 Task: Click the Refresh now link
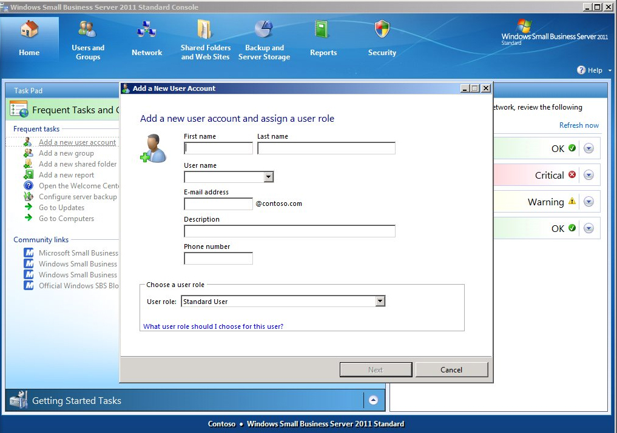point(579,125)
